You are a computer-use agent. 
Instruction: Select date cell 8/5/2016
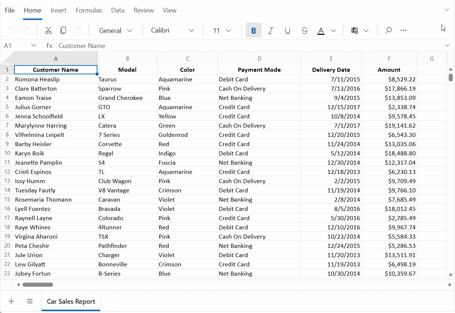click(331, 209)
